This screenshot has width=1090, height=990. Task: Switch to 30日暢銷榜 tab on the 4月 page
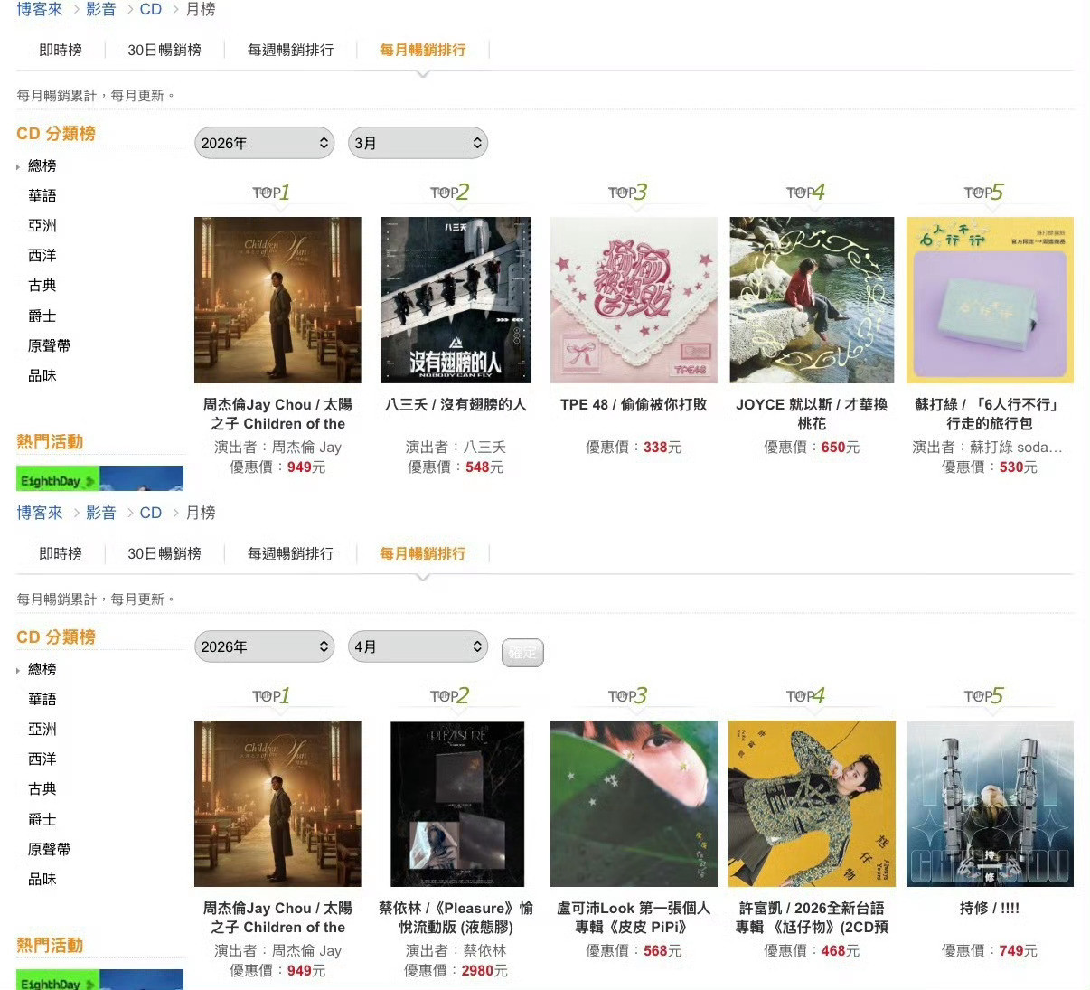click(164, 553)
